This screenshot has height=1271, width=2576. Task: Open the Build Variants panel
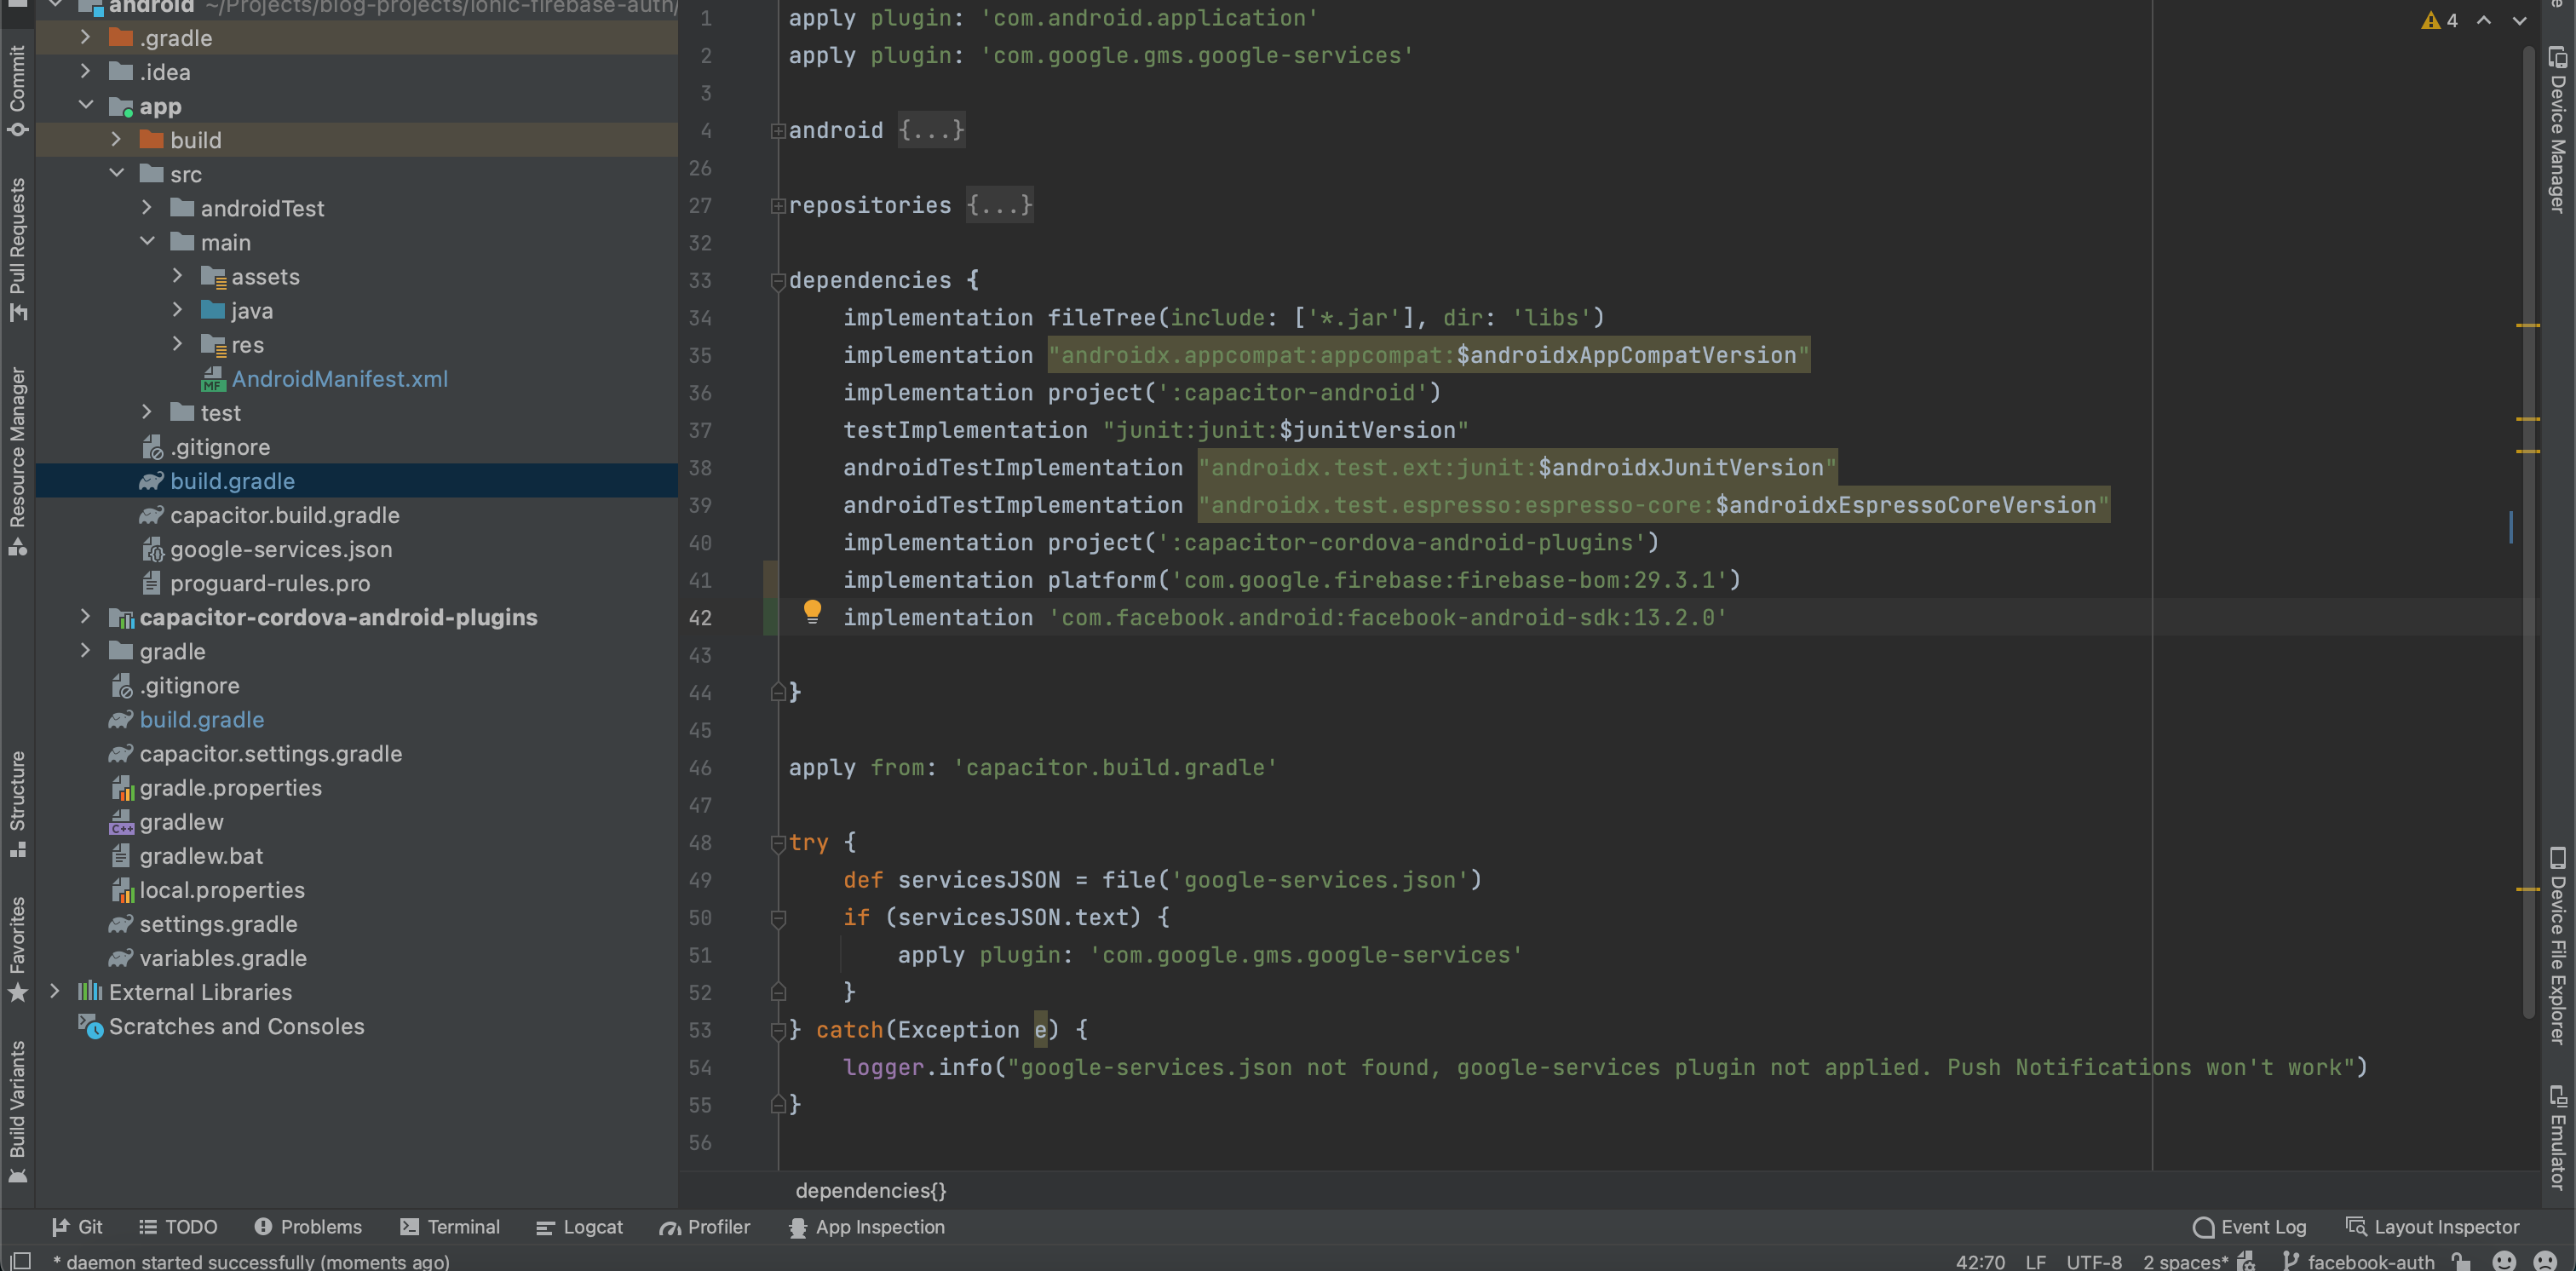[17, 1111]
